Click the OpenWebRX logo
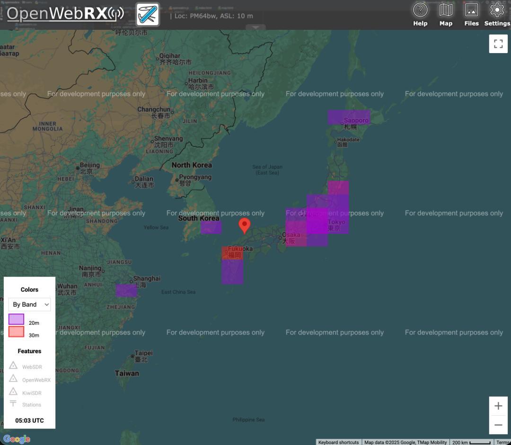511x445 pixels. pos(65,14)
